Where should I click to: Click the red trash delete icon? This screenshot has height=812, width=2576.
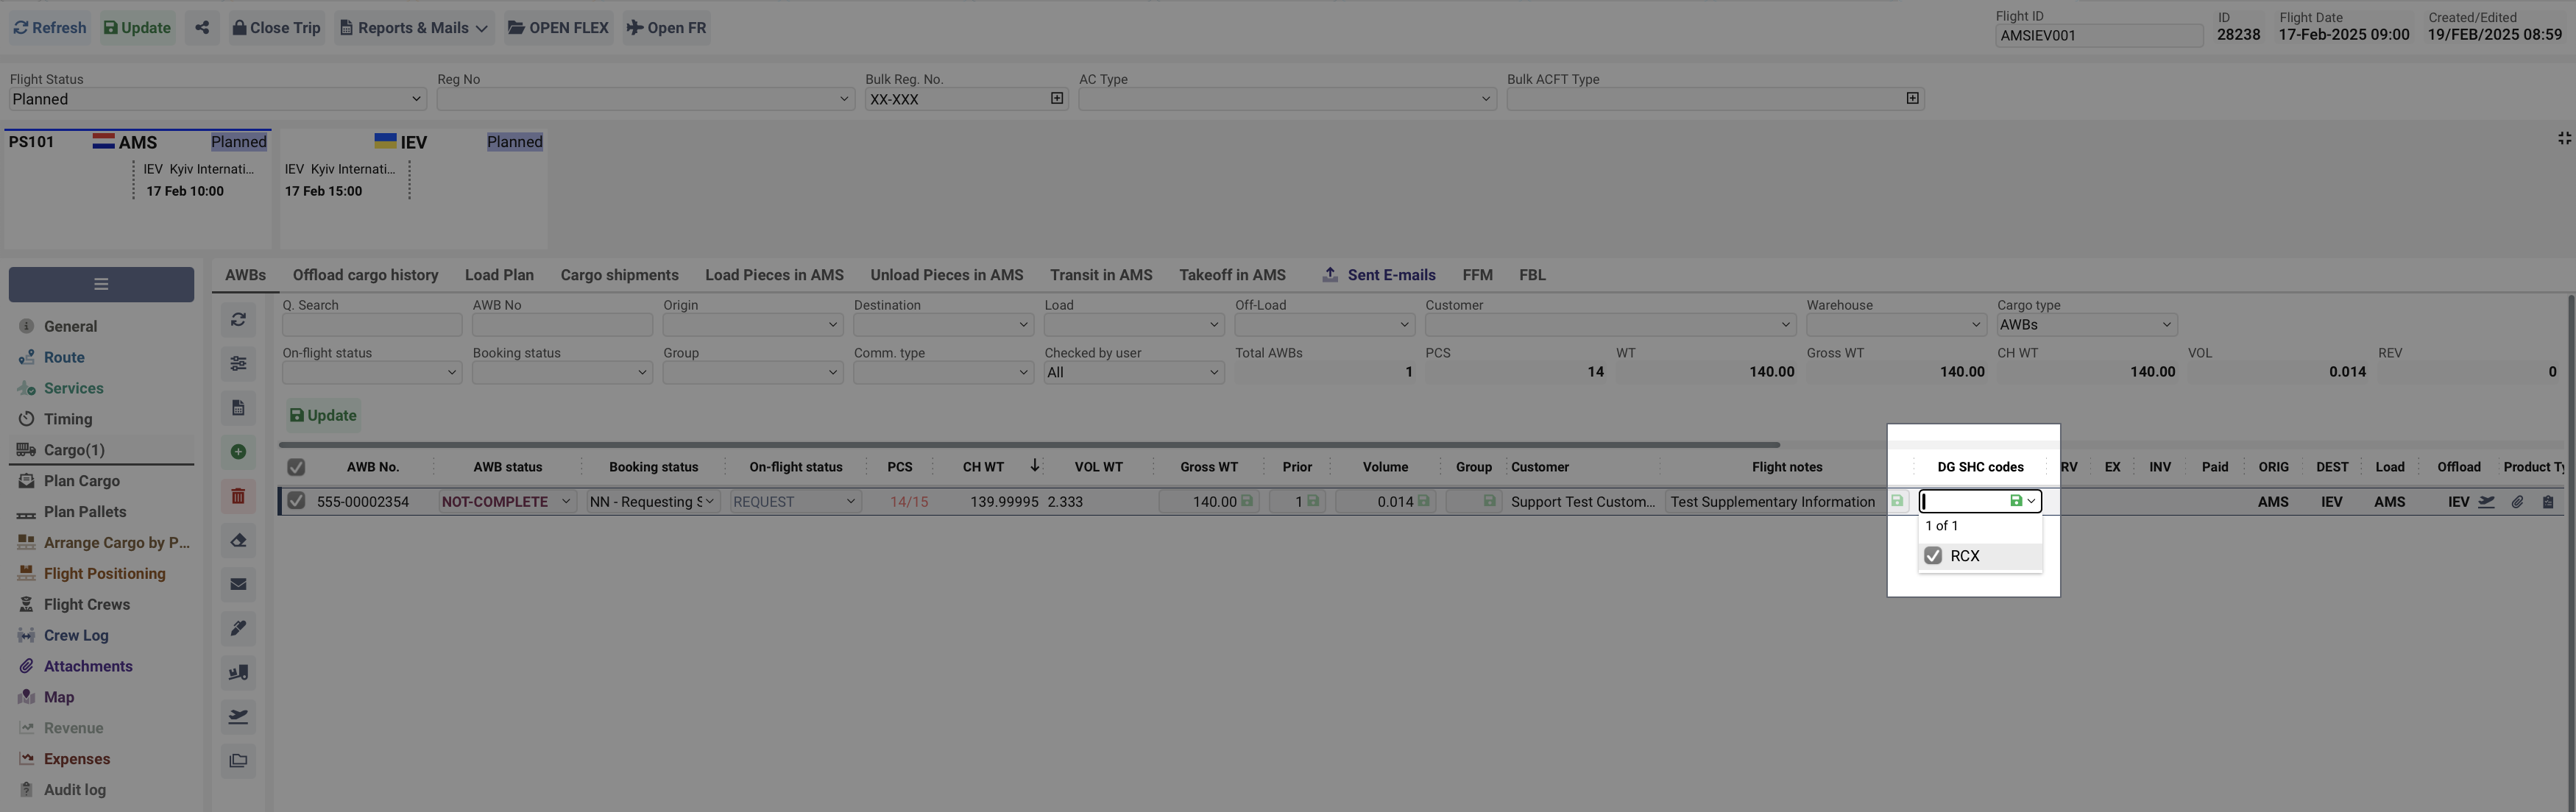tap(238, 496)
